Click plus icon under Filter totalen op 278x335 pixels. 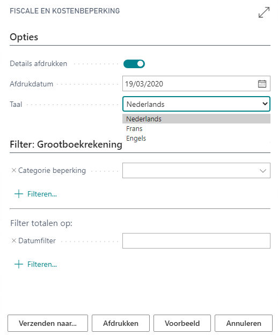(x=19, y=264)
